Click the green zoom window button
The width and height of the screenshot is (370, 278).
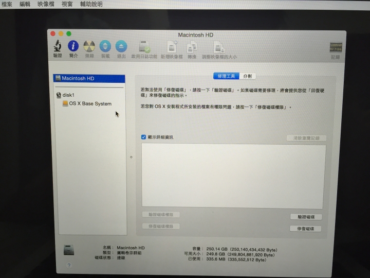[69, 33]
